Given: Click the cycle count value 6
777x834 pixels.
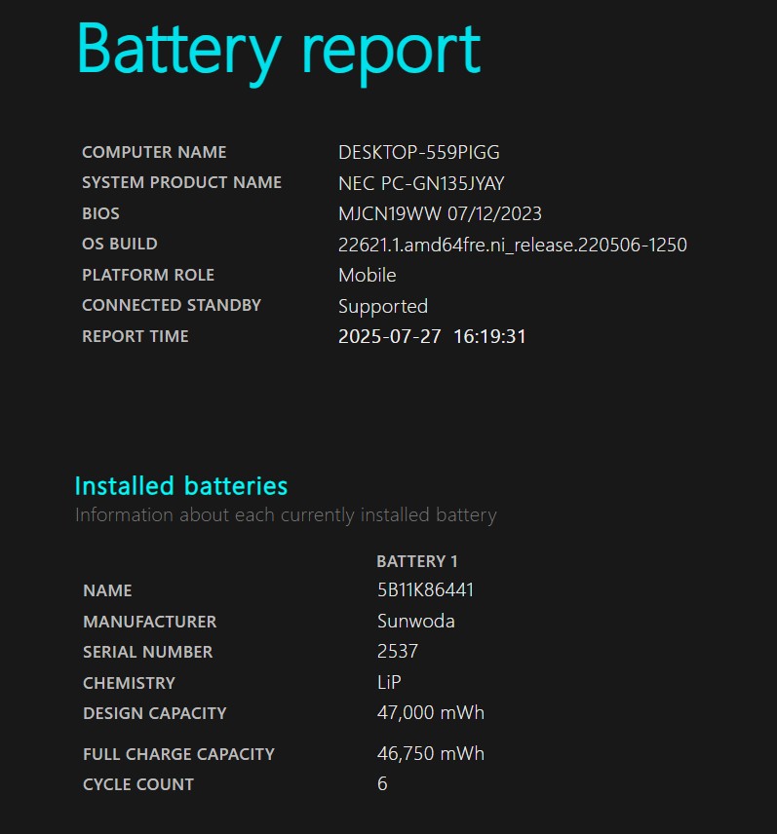Looking at the screenshot, I should pyautogui.click(x=382, y=784).
